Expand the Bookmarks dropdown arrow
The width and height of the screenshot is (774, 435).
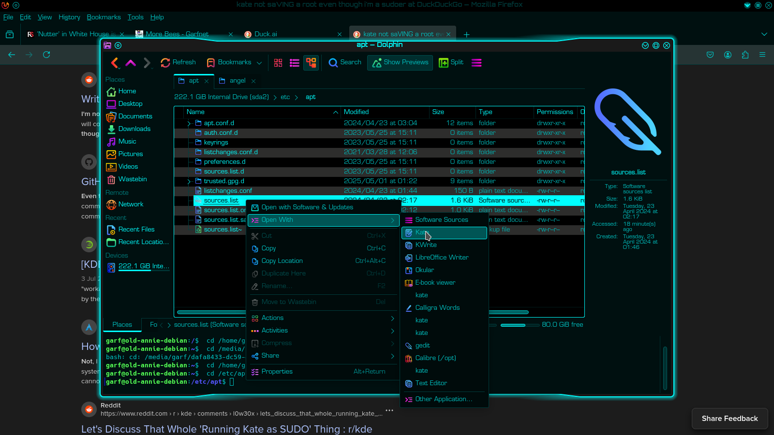coord(259,63)
